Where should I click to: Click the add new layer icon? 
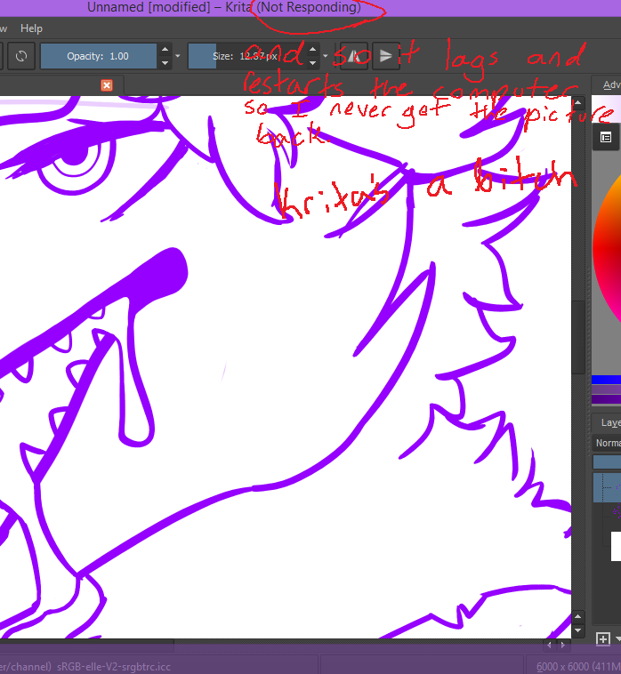click(x=603, y=638)
